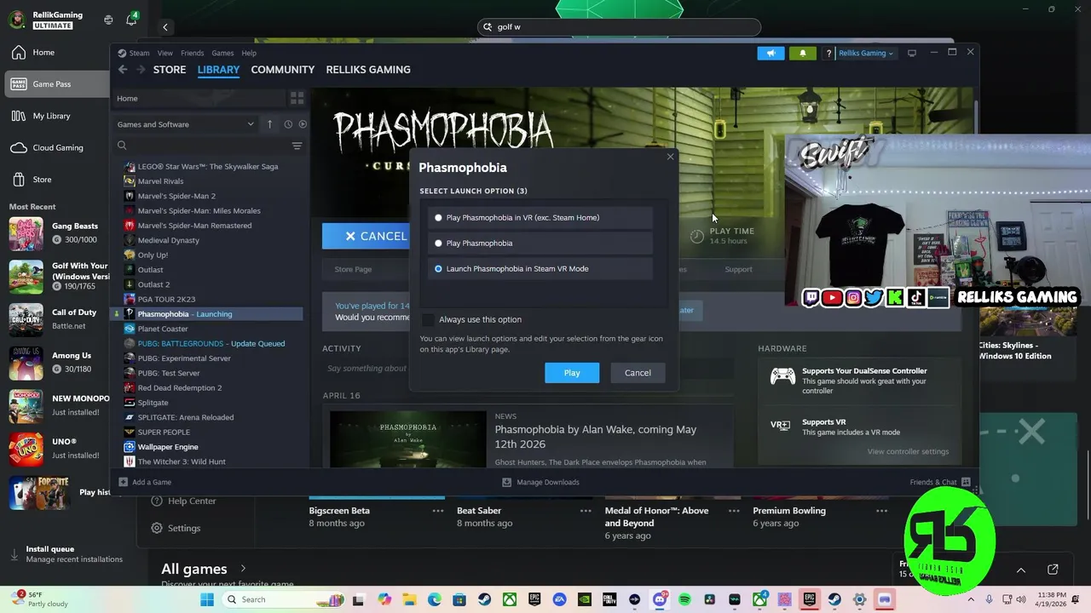The image size is (1091, 613).
Task: Open the Bigscreen Beta more-options ellipsis
Action: point(438,511)
